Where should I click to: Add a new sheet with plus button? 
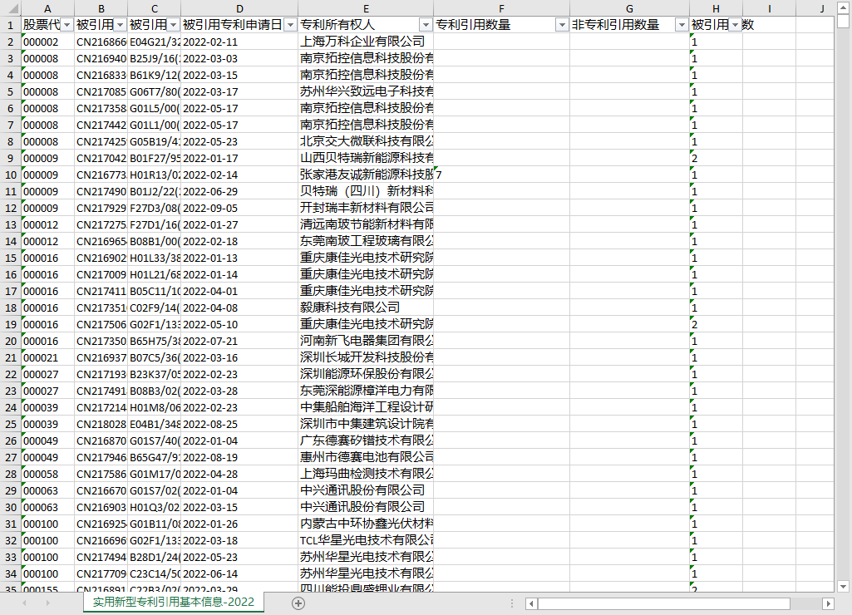(298, 603)
